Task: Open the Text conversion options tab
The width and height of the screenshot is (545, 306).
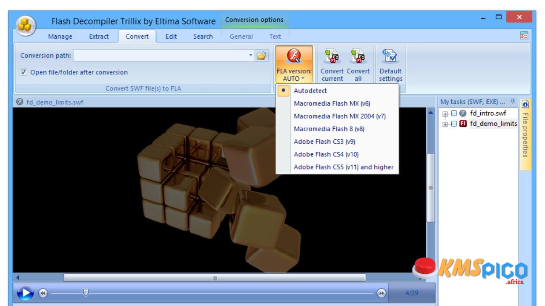Action: (275, 37)
